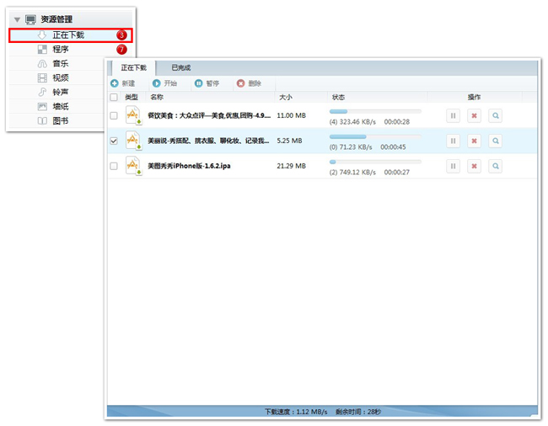
Task: Click the book icon beside 图书
Action: pyautogui.click(x=42, y=121)
